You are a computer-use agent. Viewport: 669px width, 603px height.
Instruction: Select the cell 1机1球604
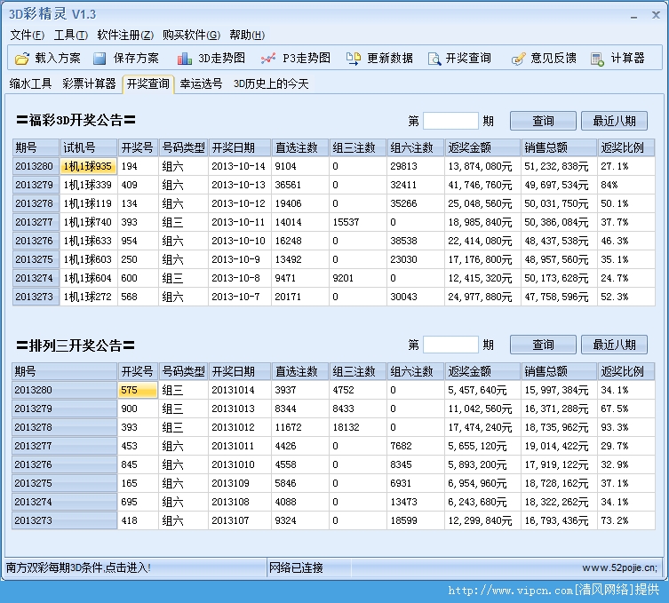tap(88, 278)
